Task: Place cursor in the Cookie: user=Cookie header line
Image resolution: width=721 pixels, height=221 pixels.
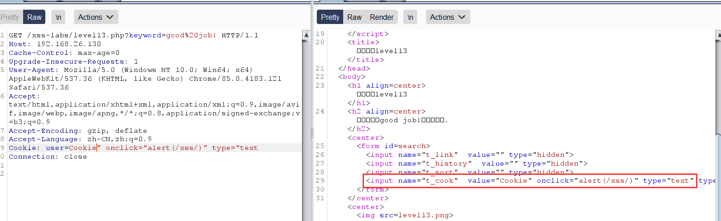Action: [133, 148]
